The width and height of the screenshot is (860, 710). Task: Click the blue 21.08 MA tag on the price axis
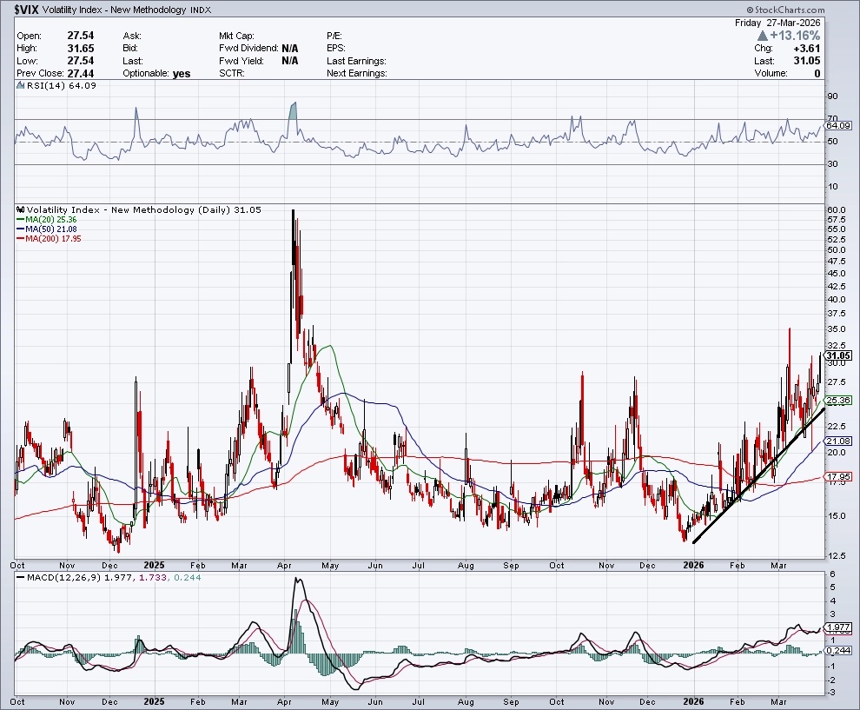tap(837, 441)
